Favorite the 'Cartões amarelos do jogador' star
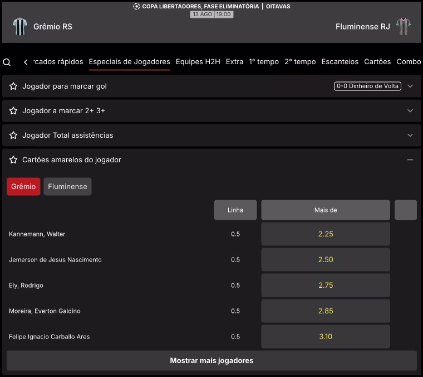This screenshot has height=377, width=423. coord(13,159)
